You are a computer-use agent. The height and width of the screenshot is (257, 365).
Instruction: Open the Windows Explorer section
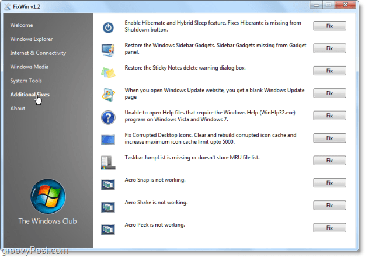click(x=32, y=39)
